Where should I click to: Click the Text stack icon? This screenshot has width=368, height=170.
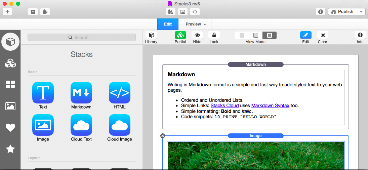[x=43, y=93]
